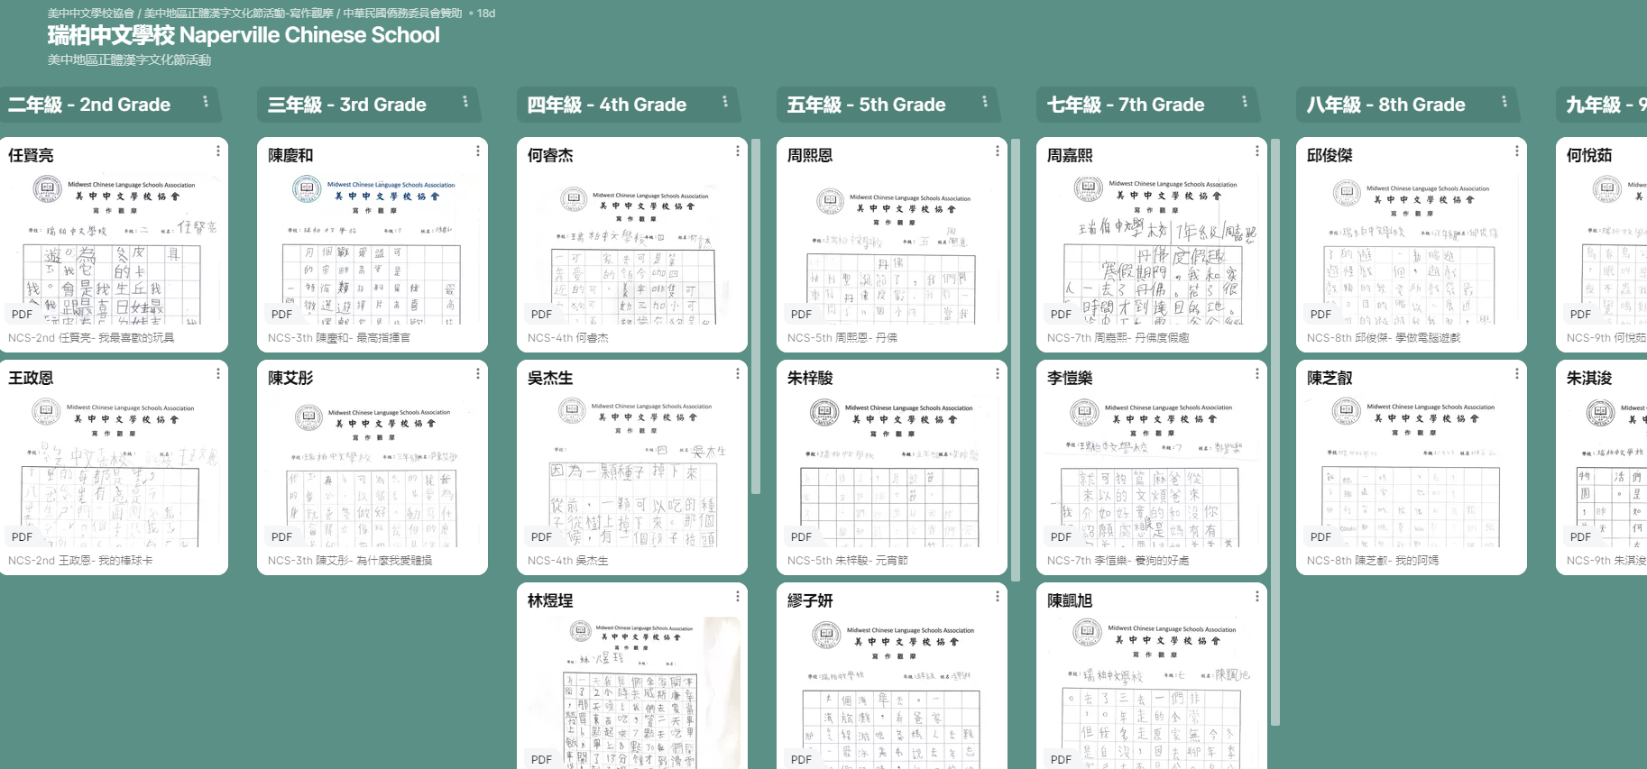Click the board author and sponsor byline at top
1647x769 pixels.
tap(254, 14)
